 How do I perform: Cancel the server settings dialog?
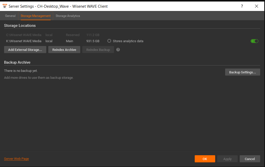pos(250,159)
